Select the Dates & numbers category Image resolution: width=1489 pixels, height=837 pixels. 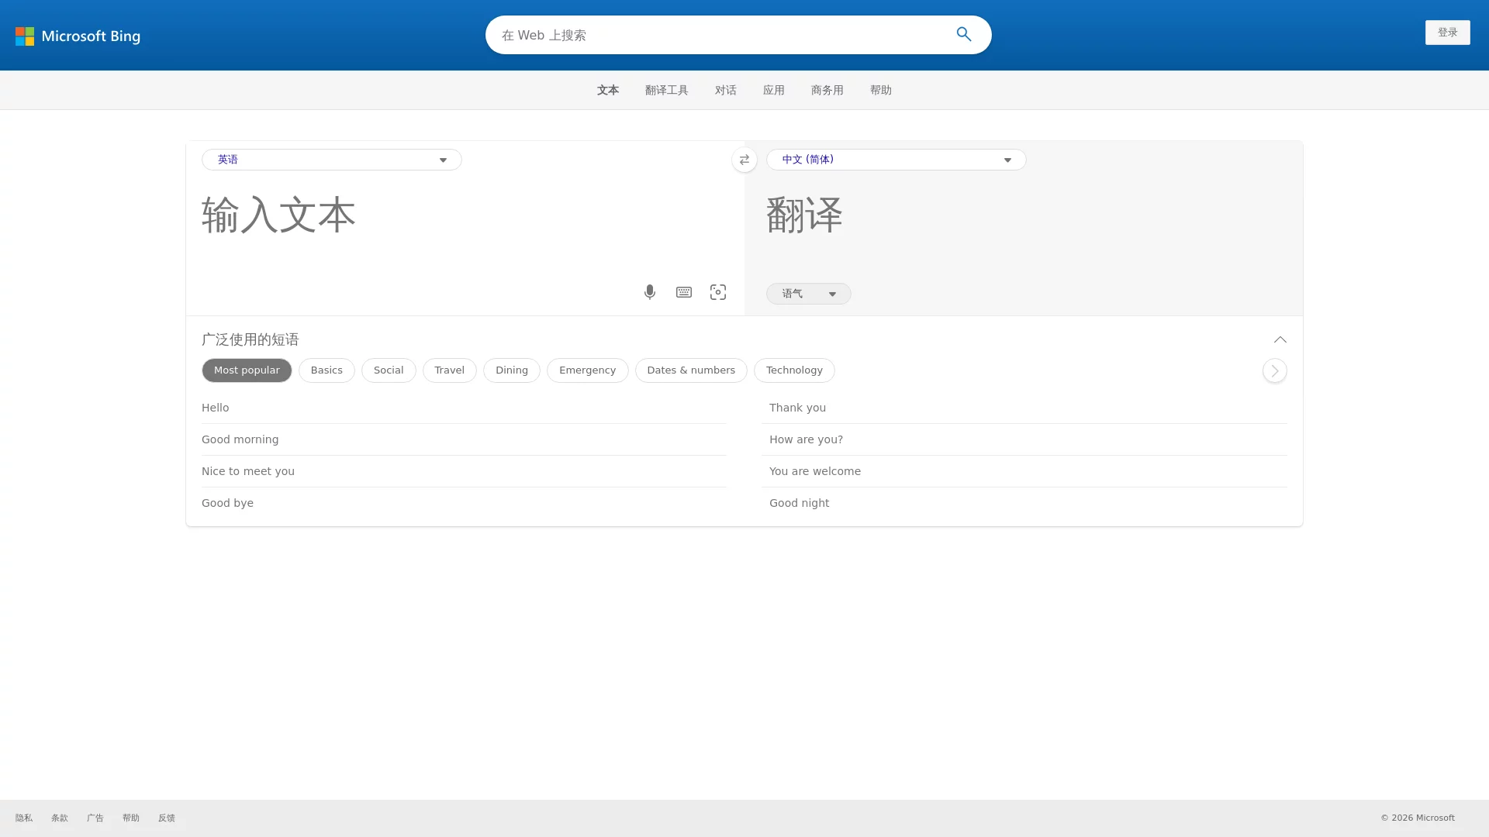click(690, 370)
